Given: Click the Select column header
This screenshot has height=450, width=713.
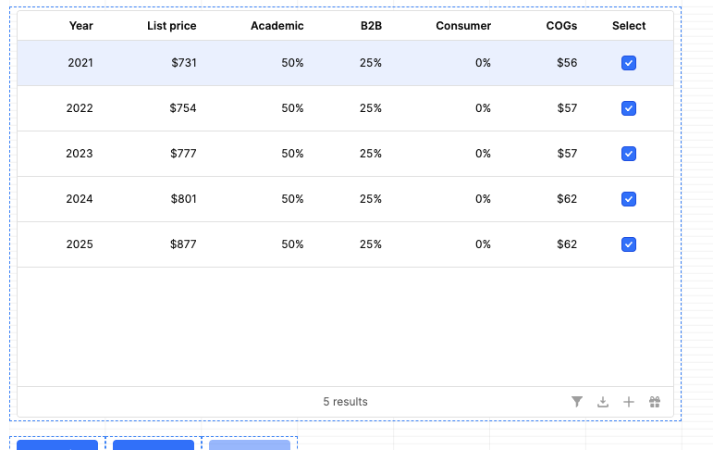Looking at the screenshot, I should click(x=629, y=26).
